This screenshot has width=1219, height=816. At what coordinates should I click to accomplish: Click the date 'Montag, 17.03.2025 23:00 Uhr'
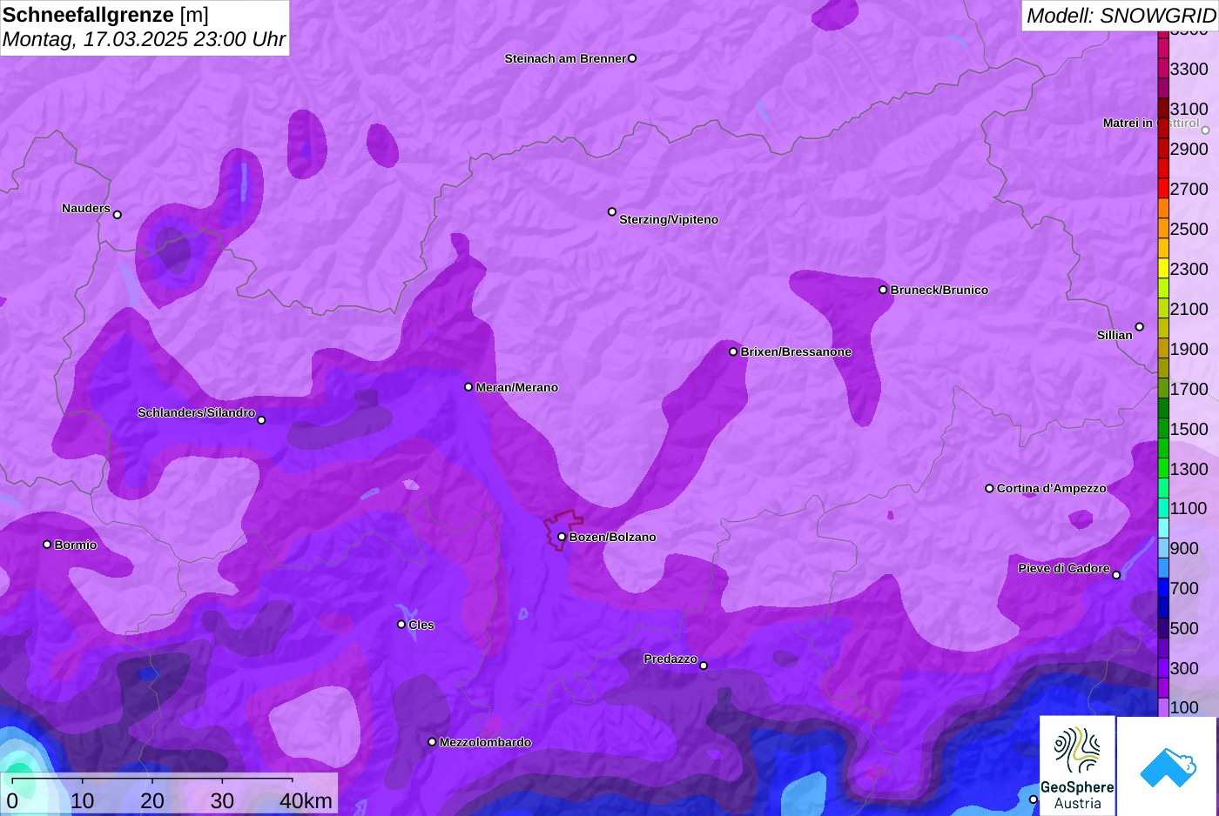144,39
